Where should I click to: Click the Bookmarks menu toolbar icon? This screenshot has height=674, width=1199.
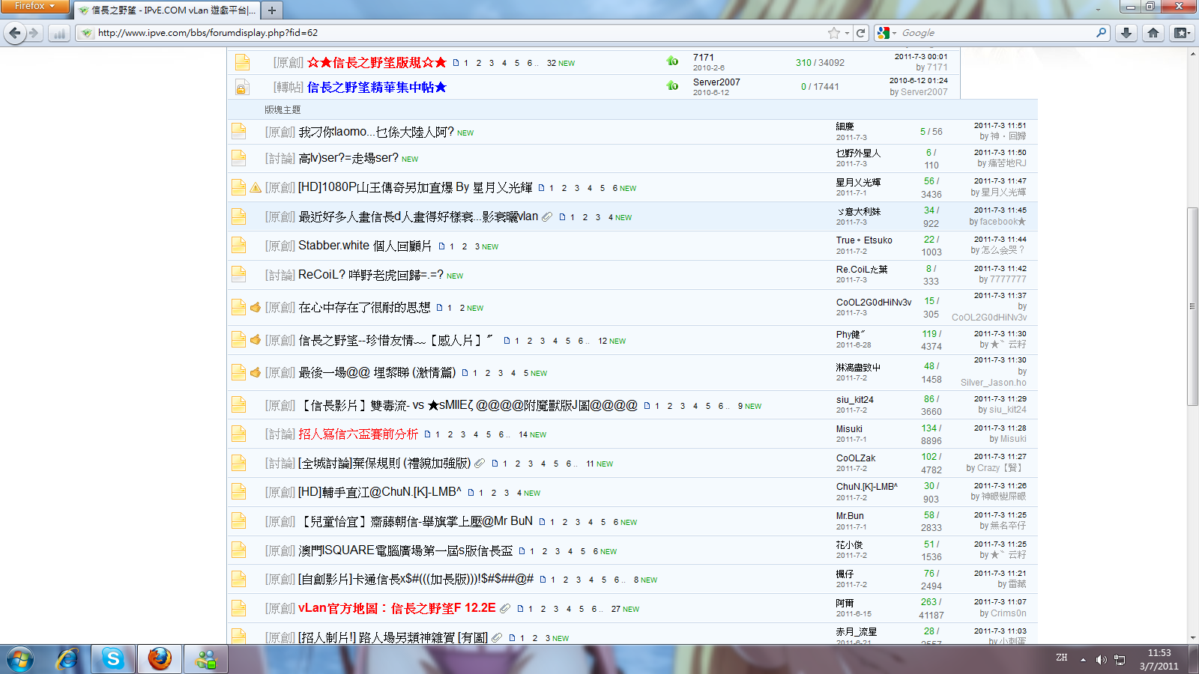1182,33
